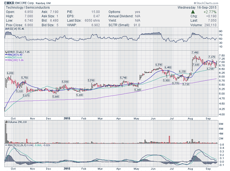
Task: Click the small icon beside RSI(14) label
Action: tap(6, 29)
